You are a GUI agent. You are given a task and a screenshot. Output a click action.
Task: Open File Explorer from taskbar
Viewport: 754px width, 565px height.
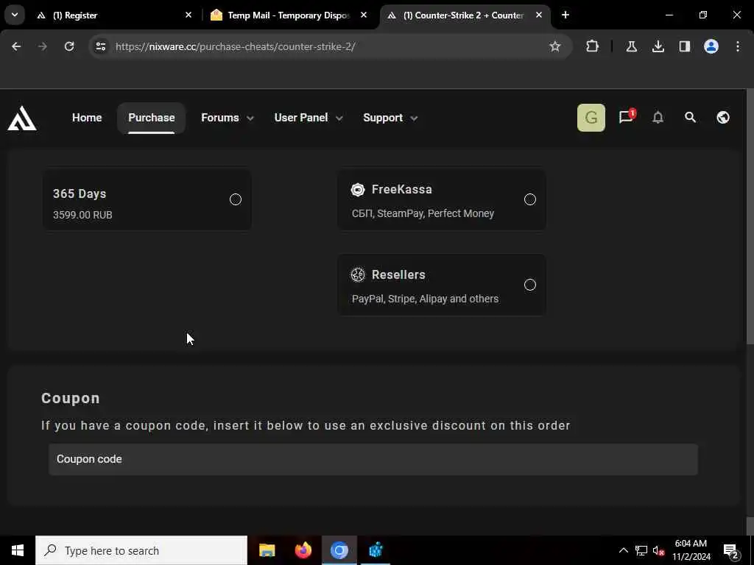(x=267, y=550)
